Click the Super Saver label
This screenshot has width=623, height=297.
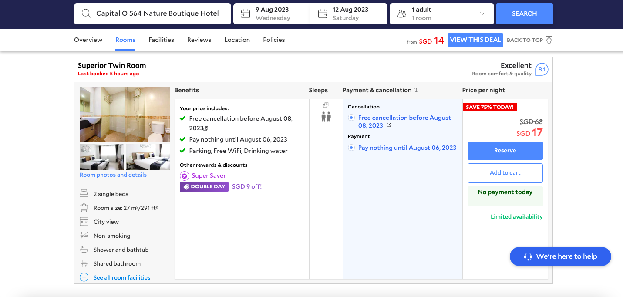pos(209,175)
